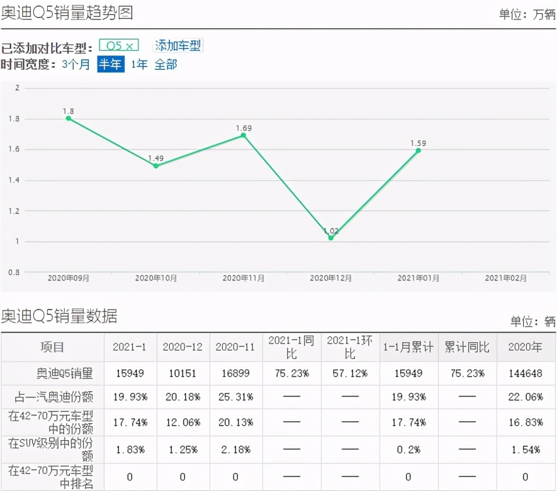Click the 在42-70万元车型中排名 row label
The image size is (557, 491).
(x=51, y=477)
